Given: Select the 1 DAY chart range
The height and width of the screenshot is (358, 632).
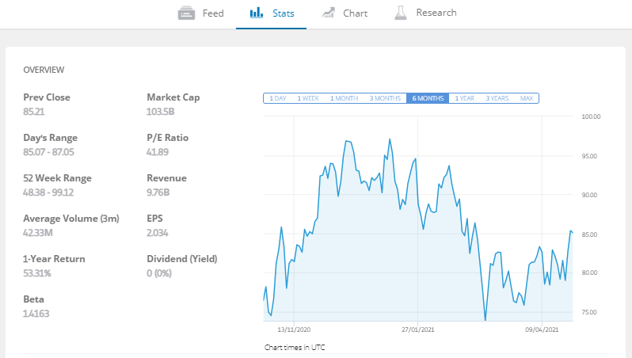Looking at the screenshot, I should point(278,98).
